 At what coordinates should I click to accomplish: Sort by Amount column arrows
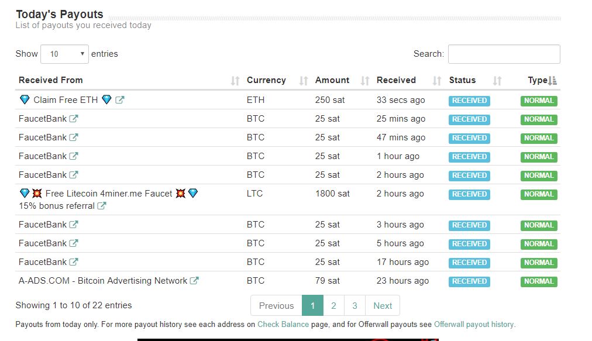coord(364,81)
